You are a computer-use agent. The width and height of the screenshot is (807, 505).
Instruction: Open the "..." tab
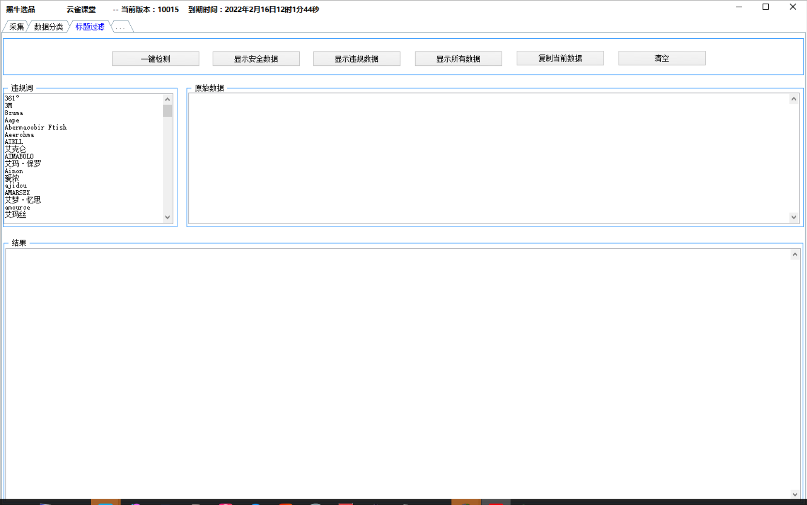(x=121, y=27)
